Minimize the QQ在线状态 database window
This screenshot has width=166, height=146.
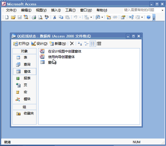[x=128, y=36]
